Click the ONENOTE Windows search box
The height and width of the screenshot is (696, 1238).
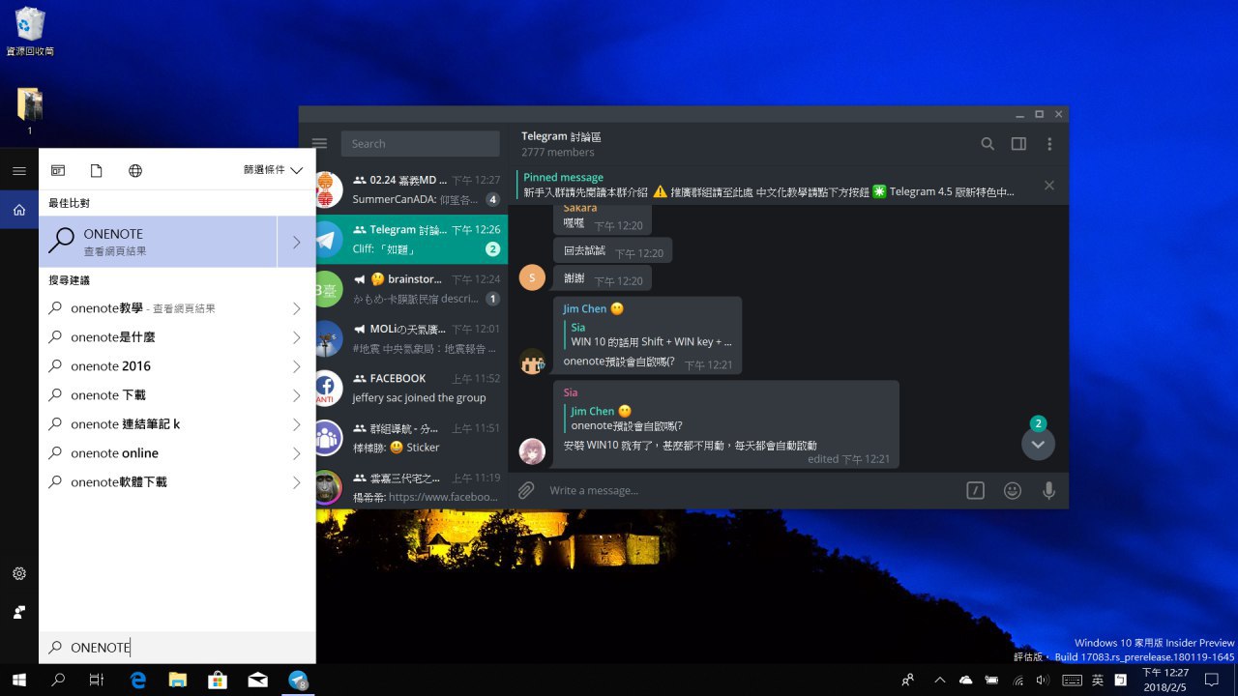[x=177, y=648]
